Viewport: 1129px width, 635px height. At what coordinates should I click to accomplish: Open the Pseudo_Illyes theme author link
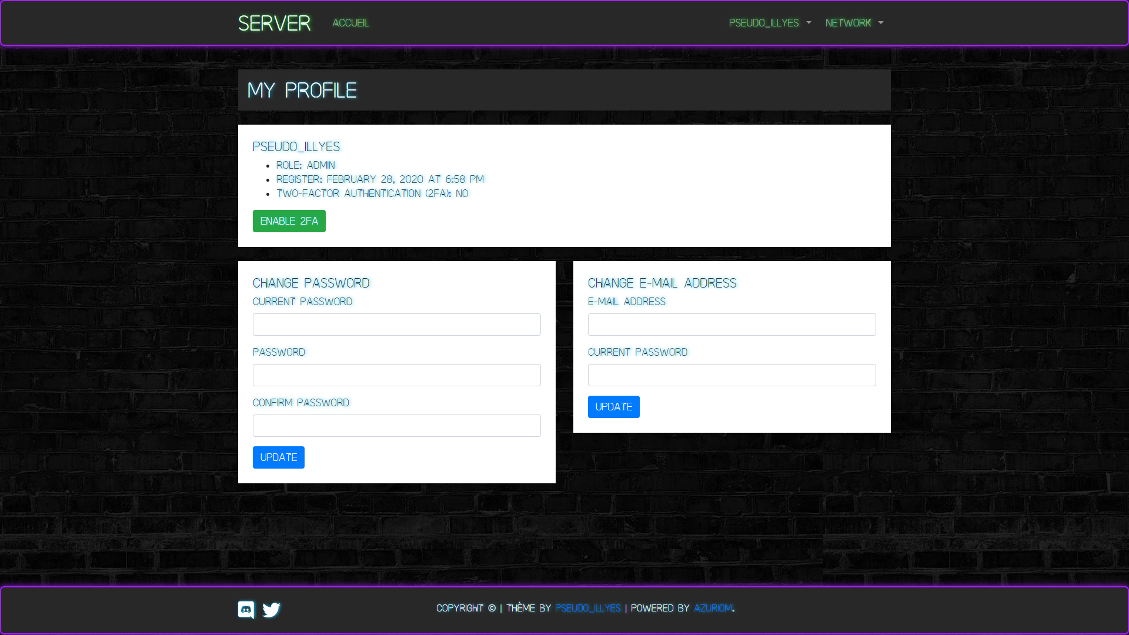[587, 608]
